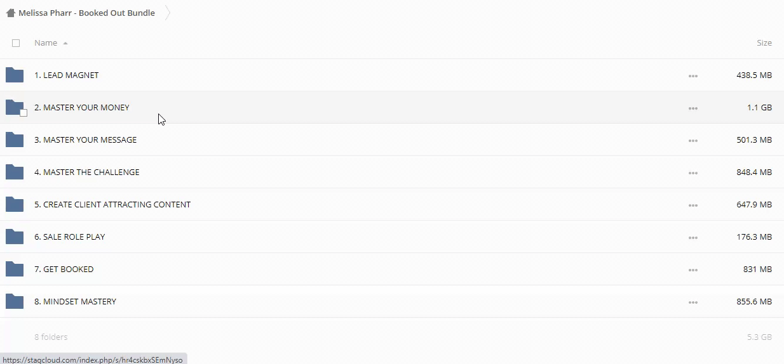Click the home icon in breadcrumb
The height and width of the screenshot is (364, 784).
pyautogui.click(x=10, y=13)
